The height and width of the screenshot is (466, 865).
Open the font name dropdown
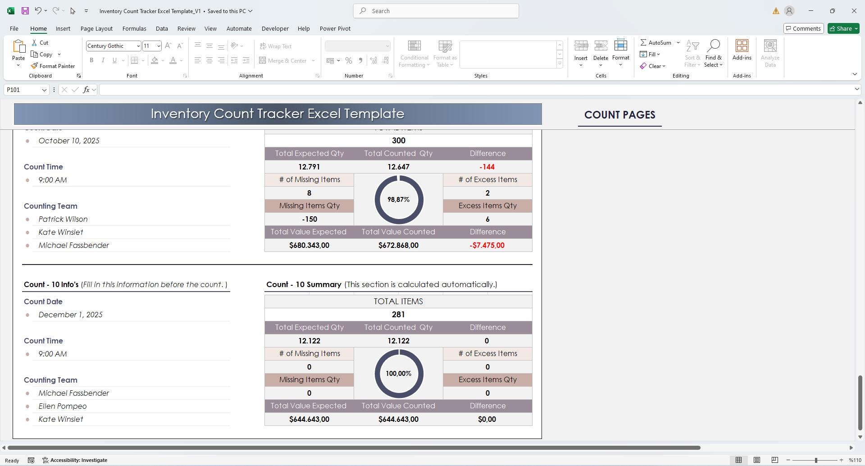[138, 46]
